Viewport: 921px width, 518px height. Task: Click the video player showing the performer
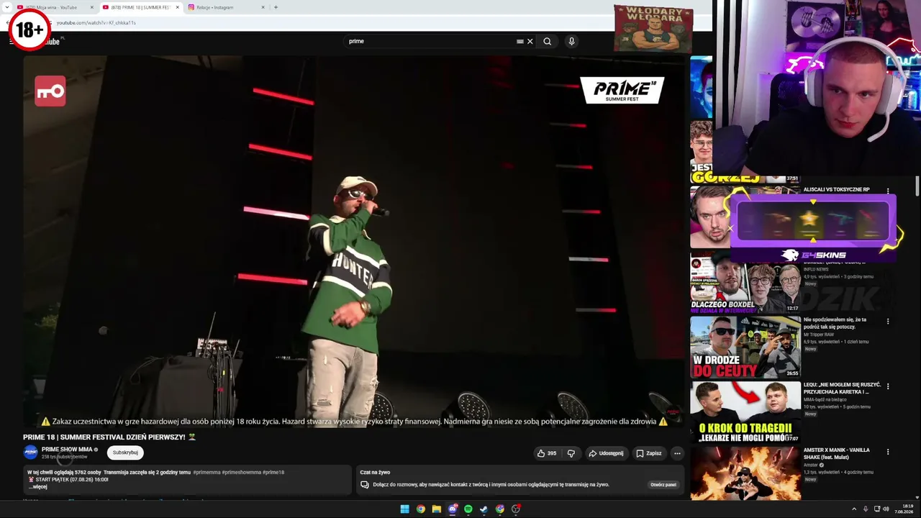click(x=354, y=242)
